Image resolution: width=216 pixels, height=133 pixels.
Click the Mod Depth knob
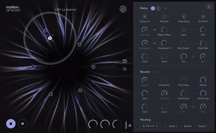tap(184, 43)
